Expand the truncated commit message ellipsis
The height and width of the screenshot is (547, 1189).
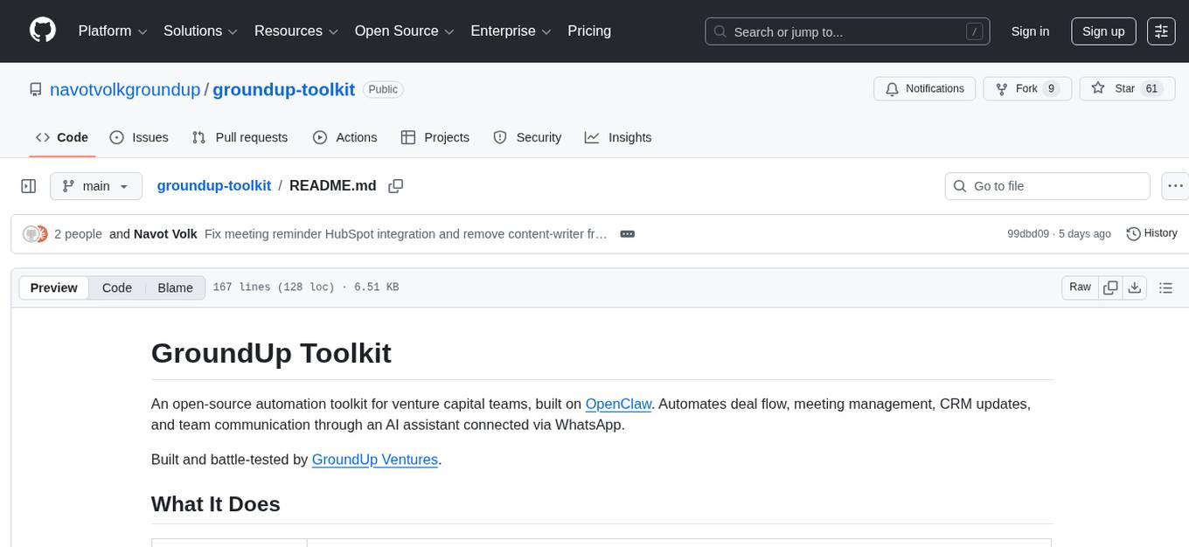(626, 233)
